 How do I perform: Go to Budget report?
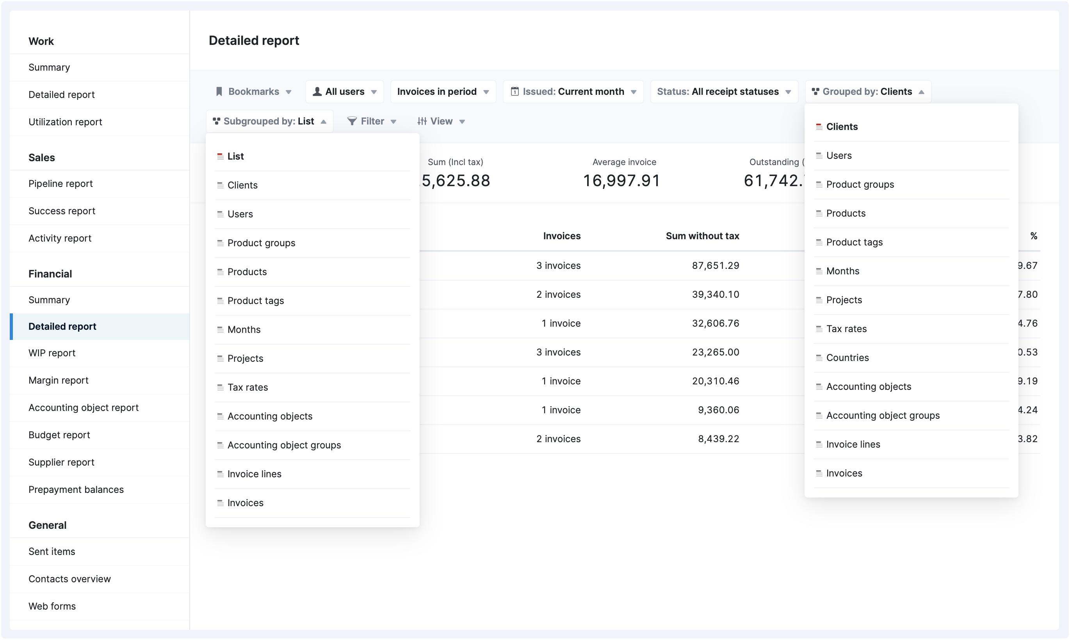pyautogui.click(x=99, y=435)
